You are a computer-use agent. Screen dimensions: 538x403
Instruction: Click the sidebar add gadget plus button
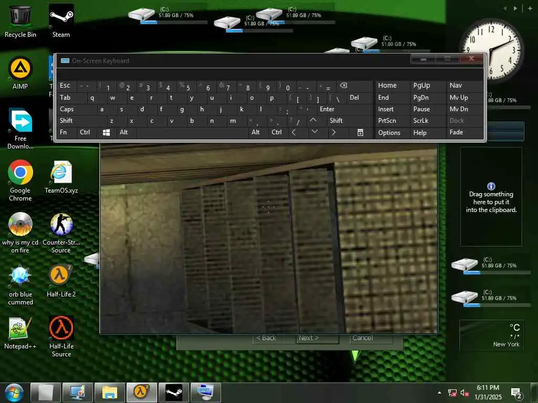pos(530,8)
